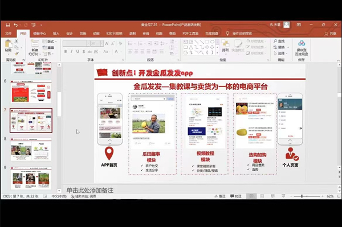Click the Save icon in quick access toolbar
The width and height of the screenshot is (342, 227).
click(x=8, y=25)
